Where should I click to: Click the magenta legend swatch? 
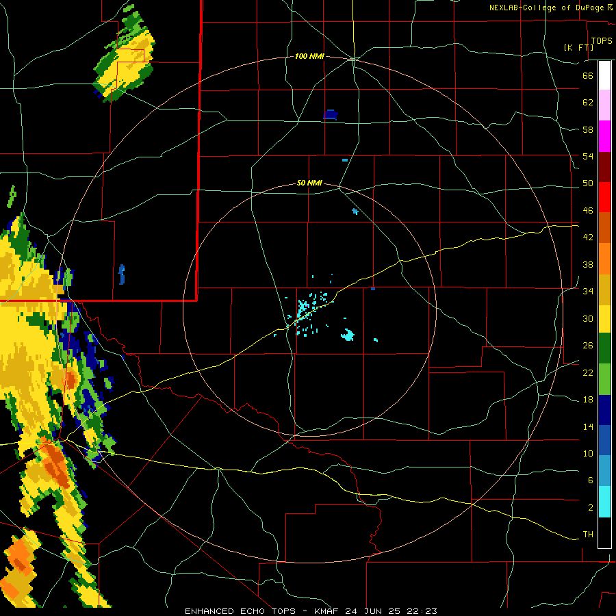[604, 136]
